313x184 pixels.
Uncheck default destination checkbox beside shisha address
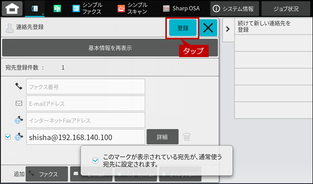[8, 137]
